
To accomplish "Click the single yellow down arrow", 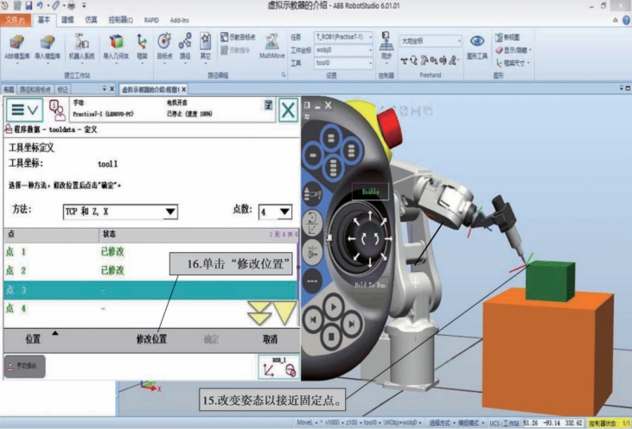I will pyautogui.click(x=284, y=313).
